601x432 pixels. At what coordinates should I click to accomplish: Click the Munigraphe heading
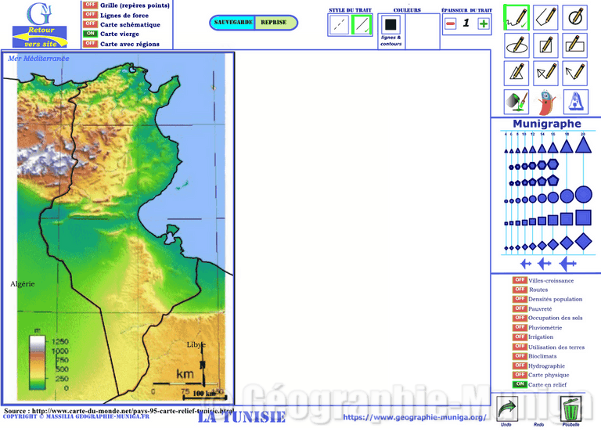pyautogui.click(x=547, y=124)
